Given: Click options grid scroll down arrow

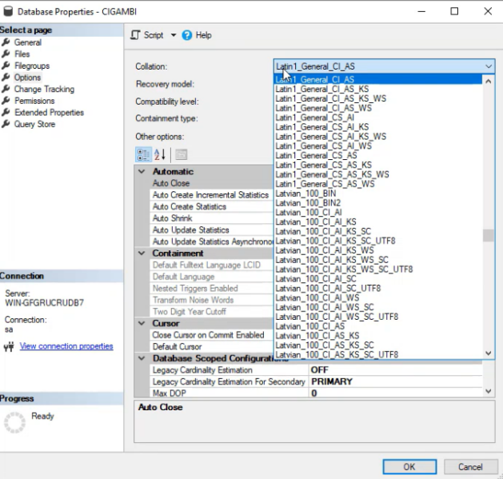Looking at the screenshot, I should pyautogui.click(x=489, y=391).
